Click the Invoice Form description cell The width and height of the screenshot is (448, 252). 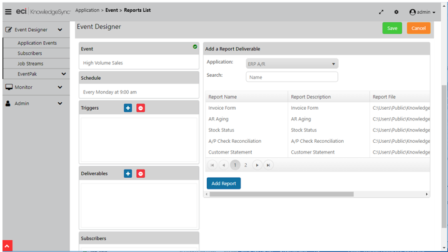click(304, 108)
